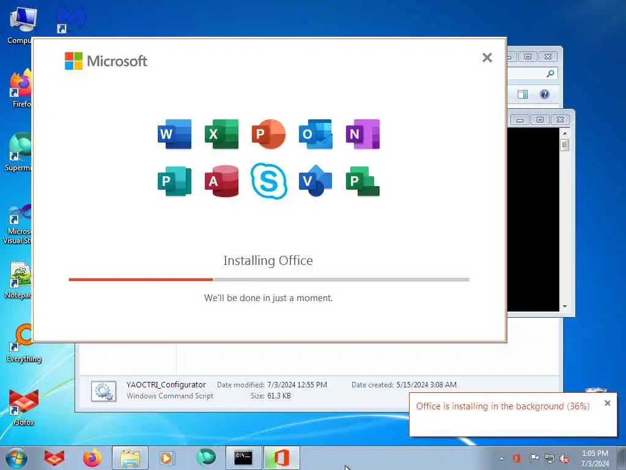
Task: Click the Date modified value 7/3/2024 12:55 PM
Action: [x=297, y=384]
